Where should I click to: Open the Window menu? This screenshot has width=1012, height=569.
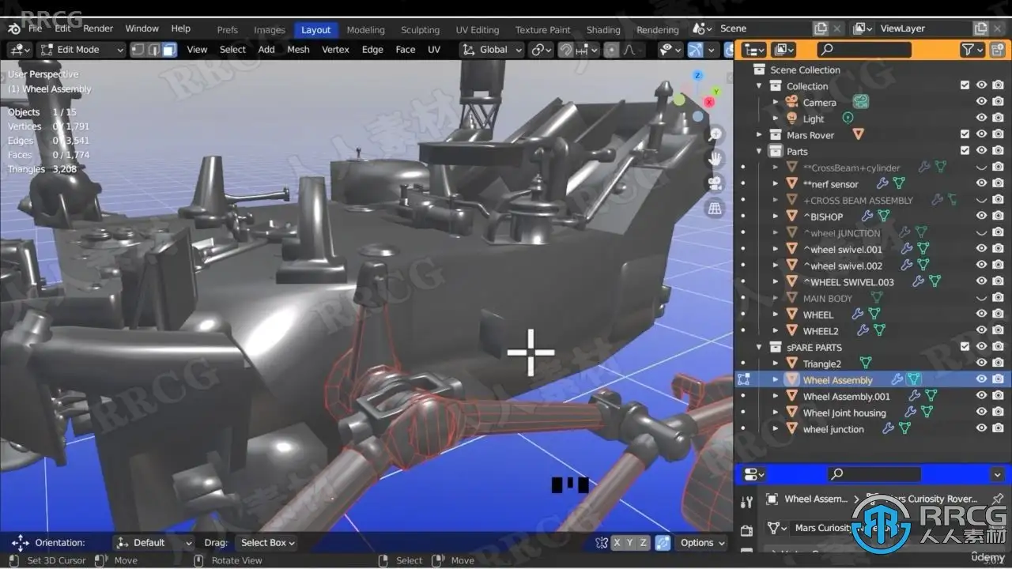pyautogui.click(x=142, y=28)
